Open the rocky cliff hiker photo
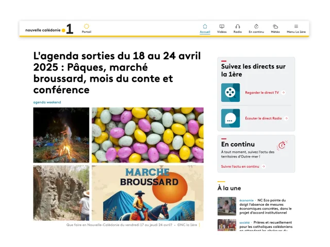This screenshot has height=247, width=330. click(61, 193)
